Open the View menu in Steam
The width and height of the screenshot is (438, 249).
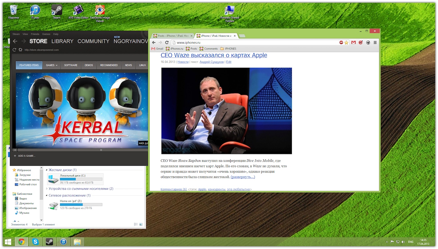coord(25,34)
